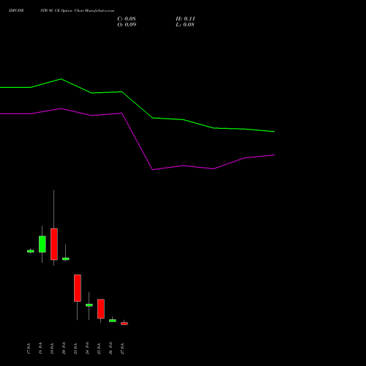The image size is (366, 366).
Task: Click the small green candle for 17 Feb
Action: coord(31,251)
